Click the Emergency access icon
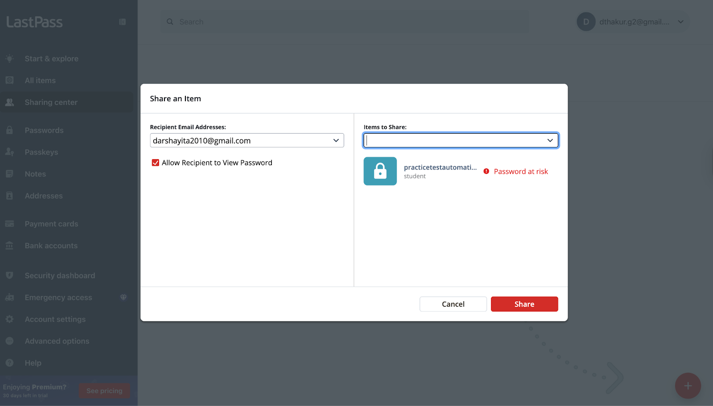Image resolution: width=713 pixels, height=406 pixels. coord(9,297)
